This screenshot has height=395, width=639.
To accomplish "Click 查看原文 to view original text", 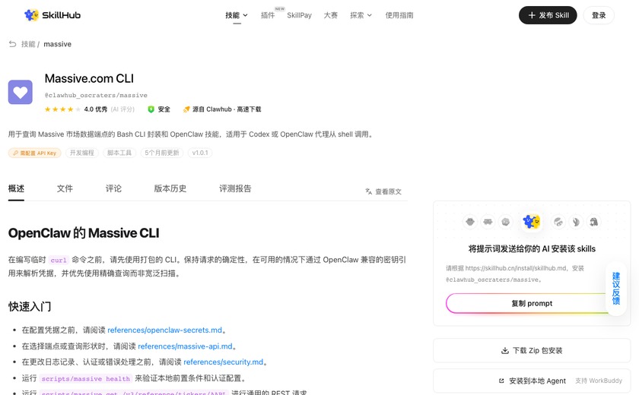I will pos(389,191).
